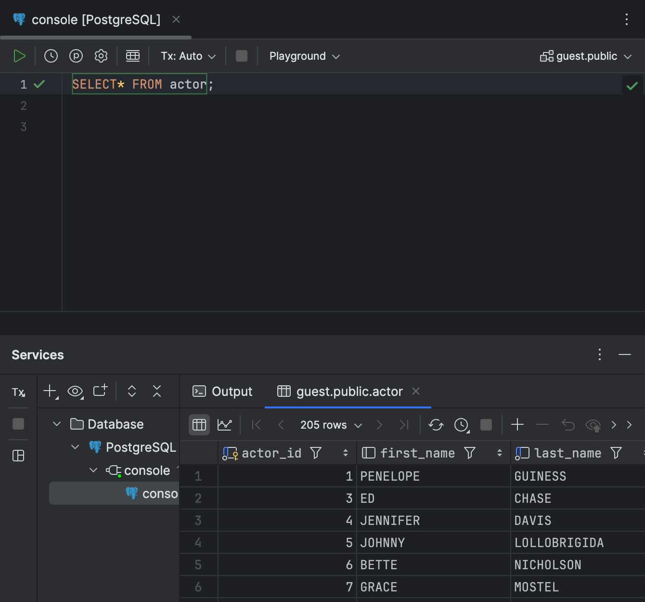This screenshot has height=602, width=645.
Task: Toggle the table view mode in results toolbar
Action: click(199, 425)
